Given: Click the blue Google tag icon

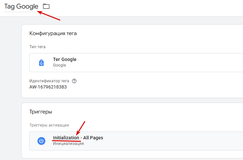Looking at the screenshot, I should (41, 63).
